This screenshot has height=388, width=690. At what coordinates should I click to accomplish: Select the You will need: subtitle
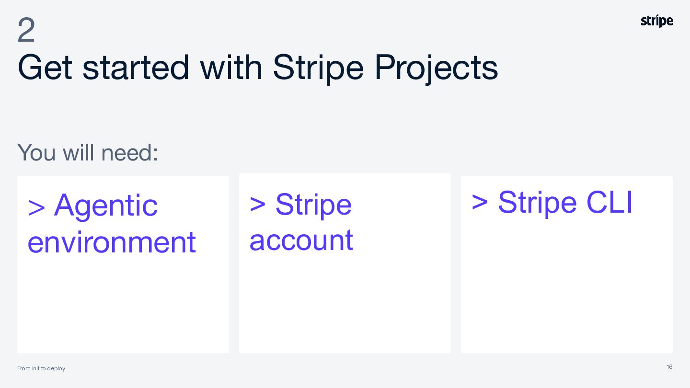[x=88, y=152]
